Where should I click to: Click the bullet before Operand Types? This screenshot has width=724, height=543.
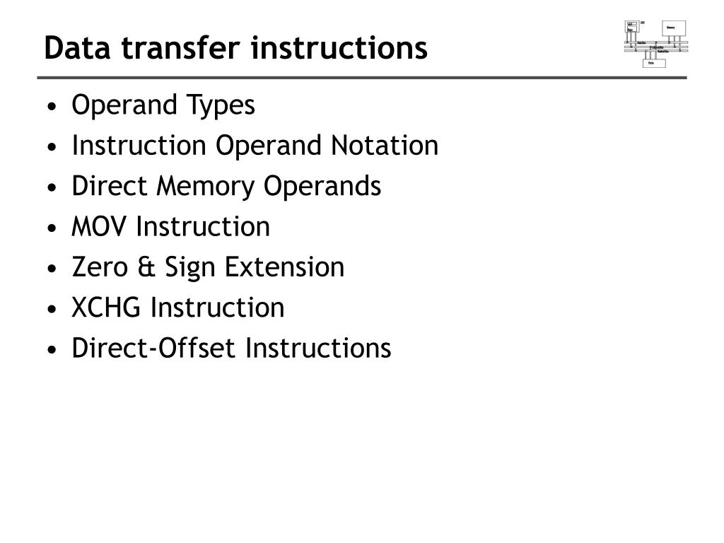click(x=52, y=107)
